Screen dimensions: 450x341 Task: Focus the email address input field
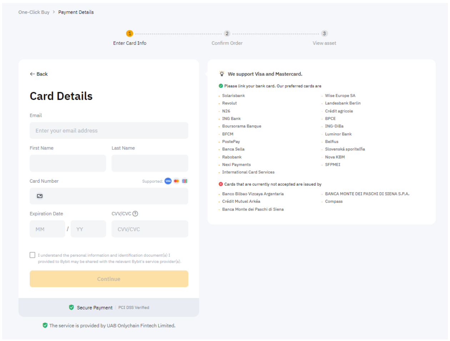pyautogui.click(x=109, y=131)
